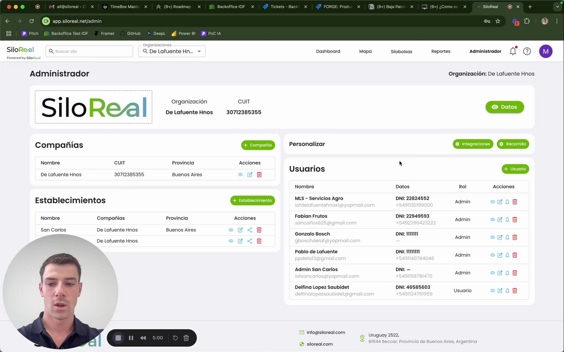This screenshot has height=352, width=564.
Task: Open notification bell for Delfina Lopez Saubidet
Action: [x=507, y=290]
